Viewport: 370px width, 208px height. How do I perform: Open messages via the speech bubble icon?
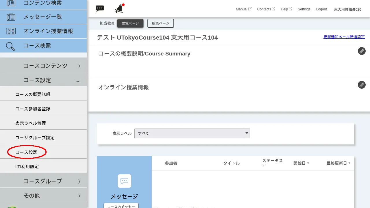(100, 8)
